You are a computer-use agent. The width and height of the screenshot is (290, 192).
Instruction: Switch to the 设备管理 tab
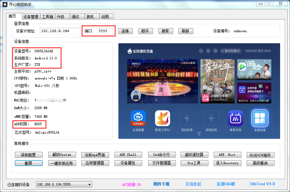point(31,17)
